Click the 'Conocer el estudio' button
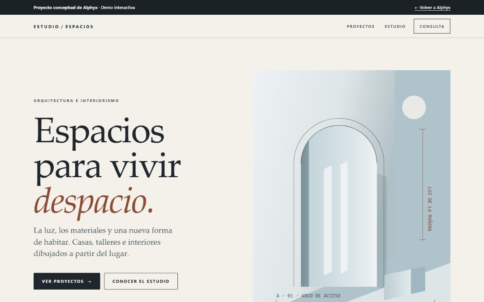 tap(141, 281)
